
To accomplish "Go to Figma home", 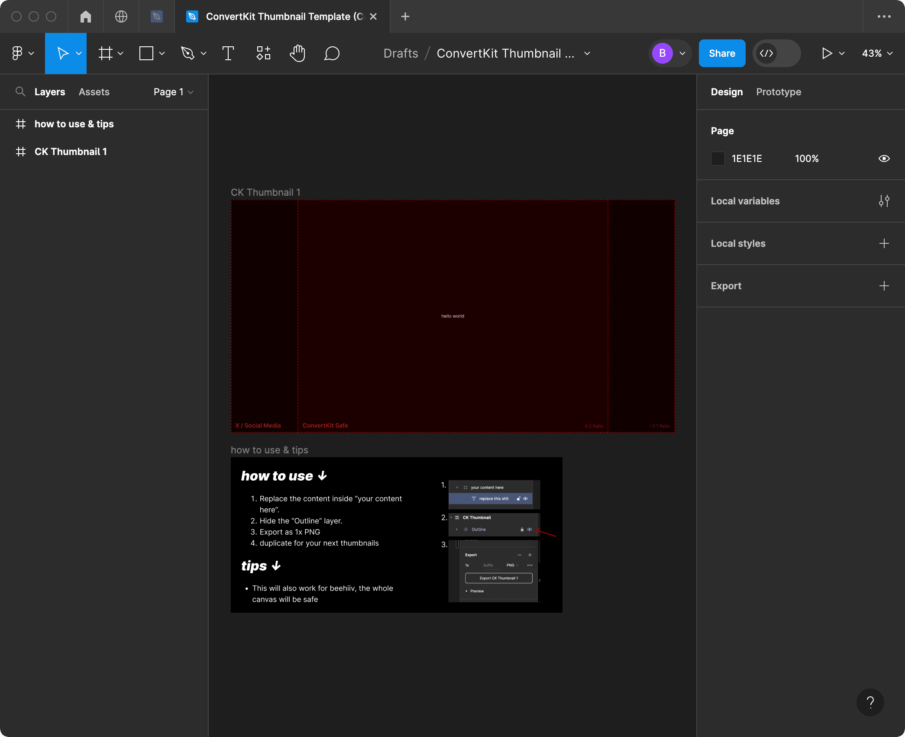I will click(x=86, y=16).
